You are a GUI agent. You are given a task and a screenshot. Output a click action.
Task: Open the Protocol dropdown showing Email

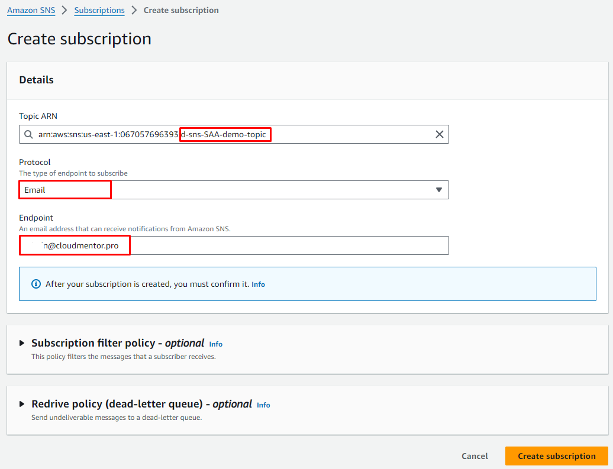(234, 190)
